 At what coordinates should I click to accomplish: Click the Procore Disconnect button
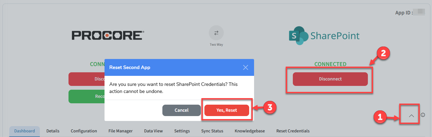(x=87, y=79)
